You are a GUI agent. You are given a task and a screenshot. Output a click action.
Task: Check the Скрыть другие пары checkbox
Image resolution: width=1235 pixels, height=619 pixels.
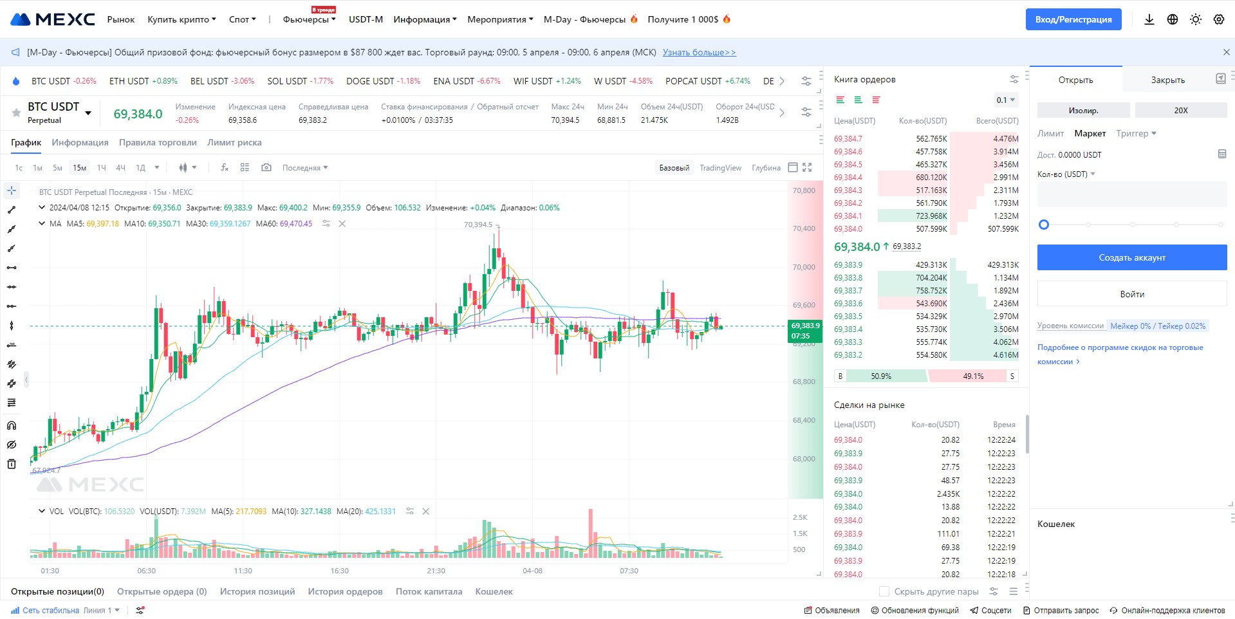(x=884, y=591)
